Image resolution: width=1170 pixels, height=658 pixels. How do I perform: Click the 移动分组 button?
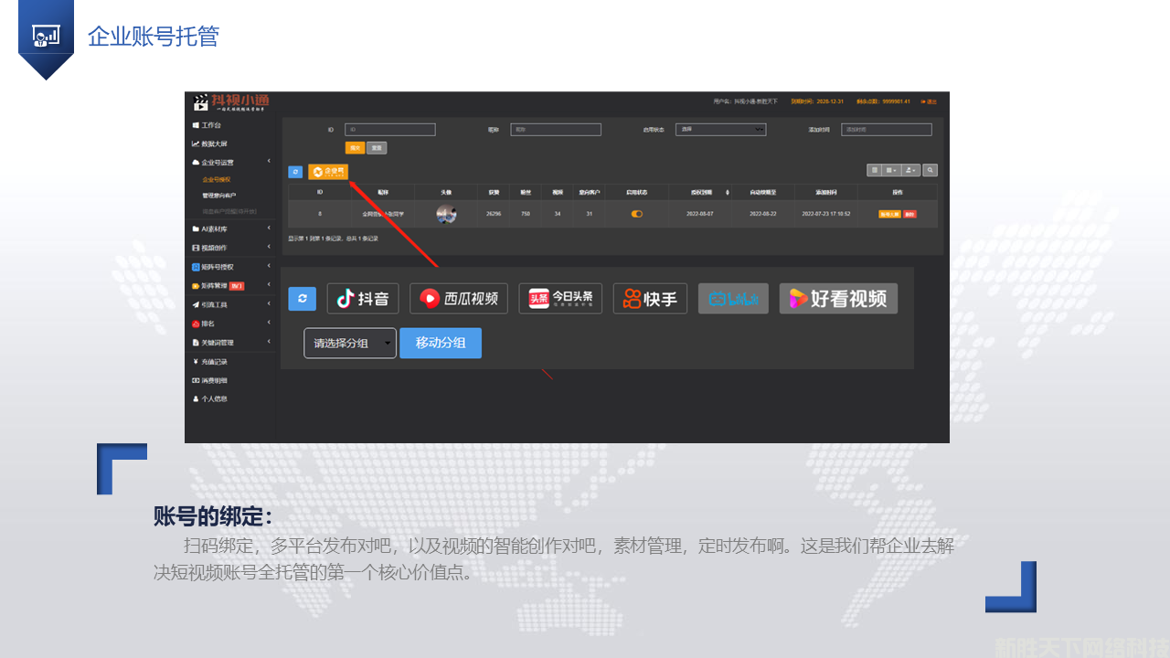click(x=441, y=343)
